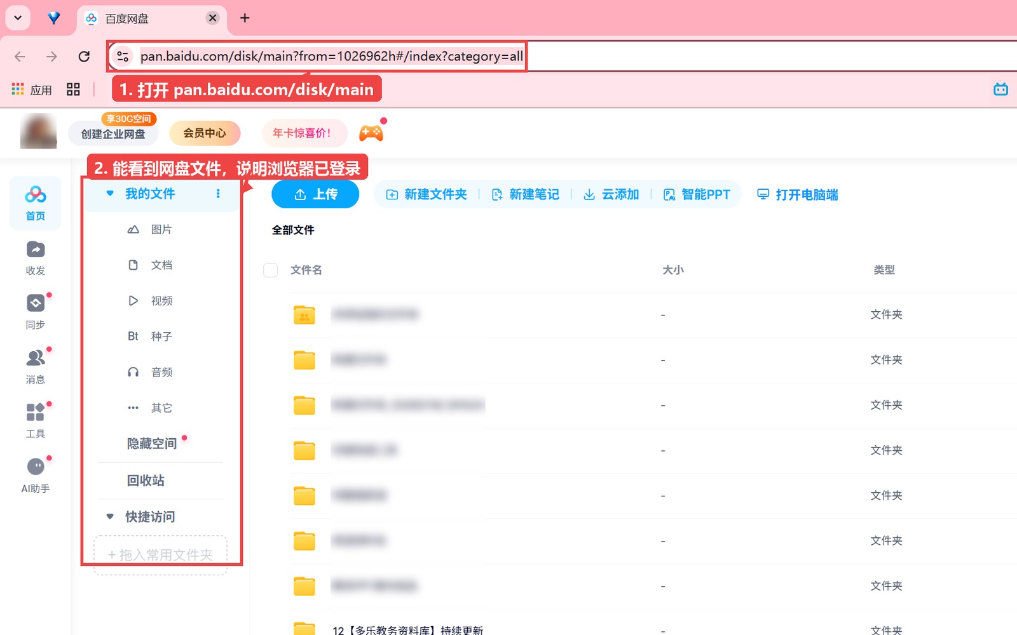1017x635 pixels.
Task: Open folder 12【多乐教务资料库】持续更新
Action: point(408,630)
